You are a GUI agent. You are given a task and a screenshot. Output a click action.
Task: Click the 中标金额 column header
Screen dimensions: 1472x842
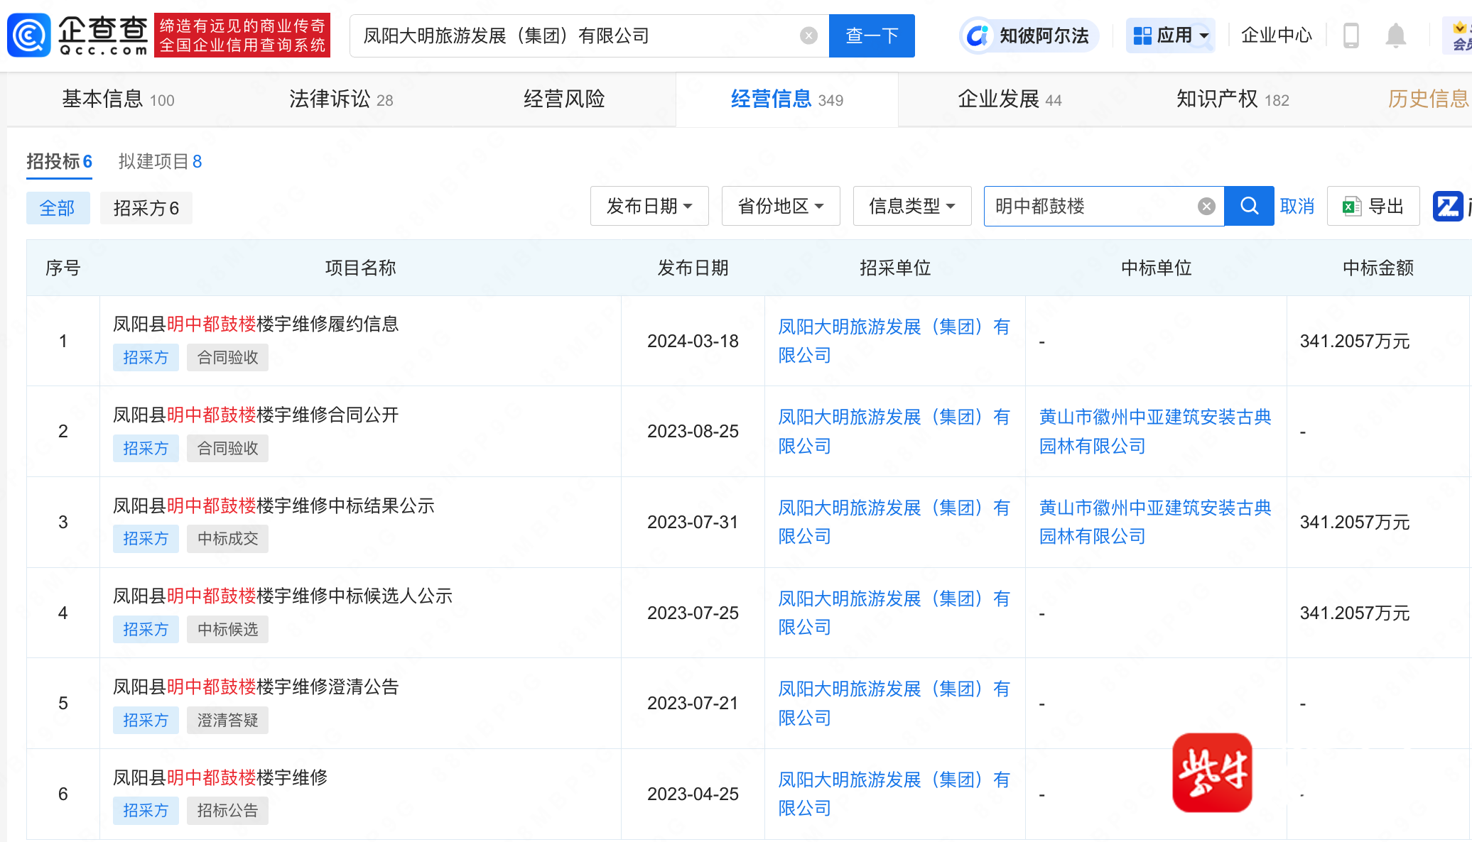tap(1378, 268)
